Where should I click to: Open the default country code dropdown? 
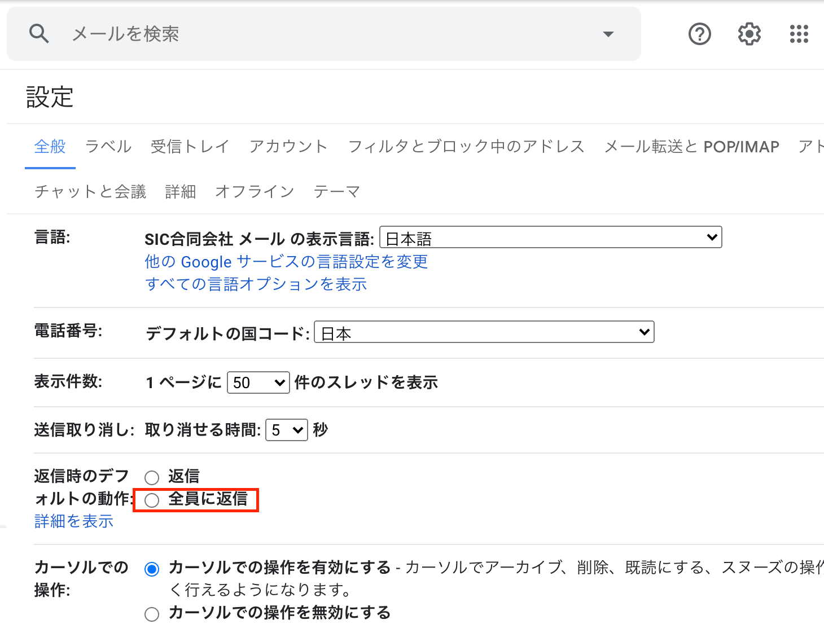point(483,332)
